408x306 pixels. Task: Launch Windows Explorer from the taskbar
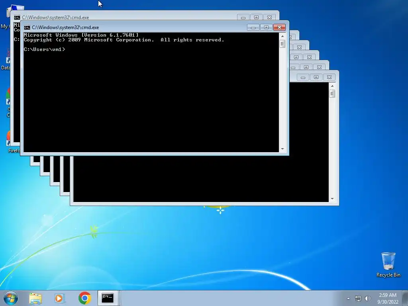35,298
